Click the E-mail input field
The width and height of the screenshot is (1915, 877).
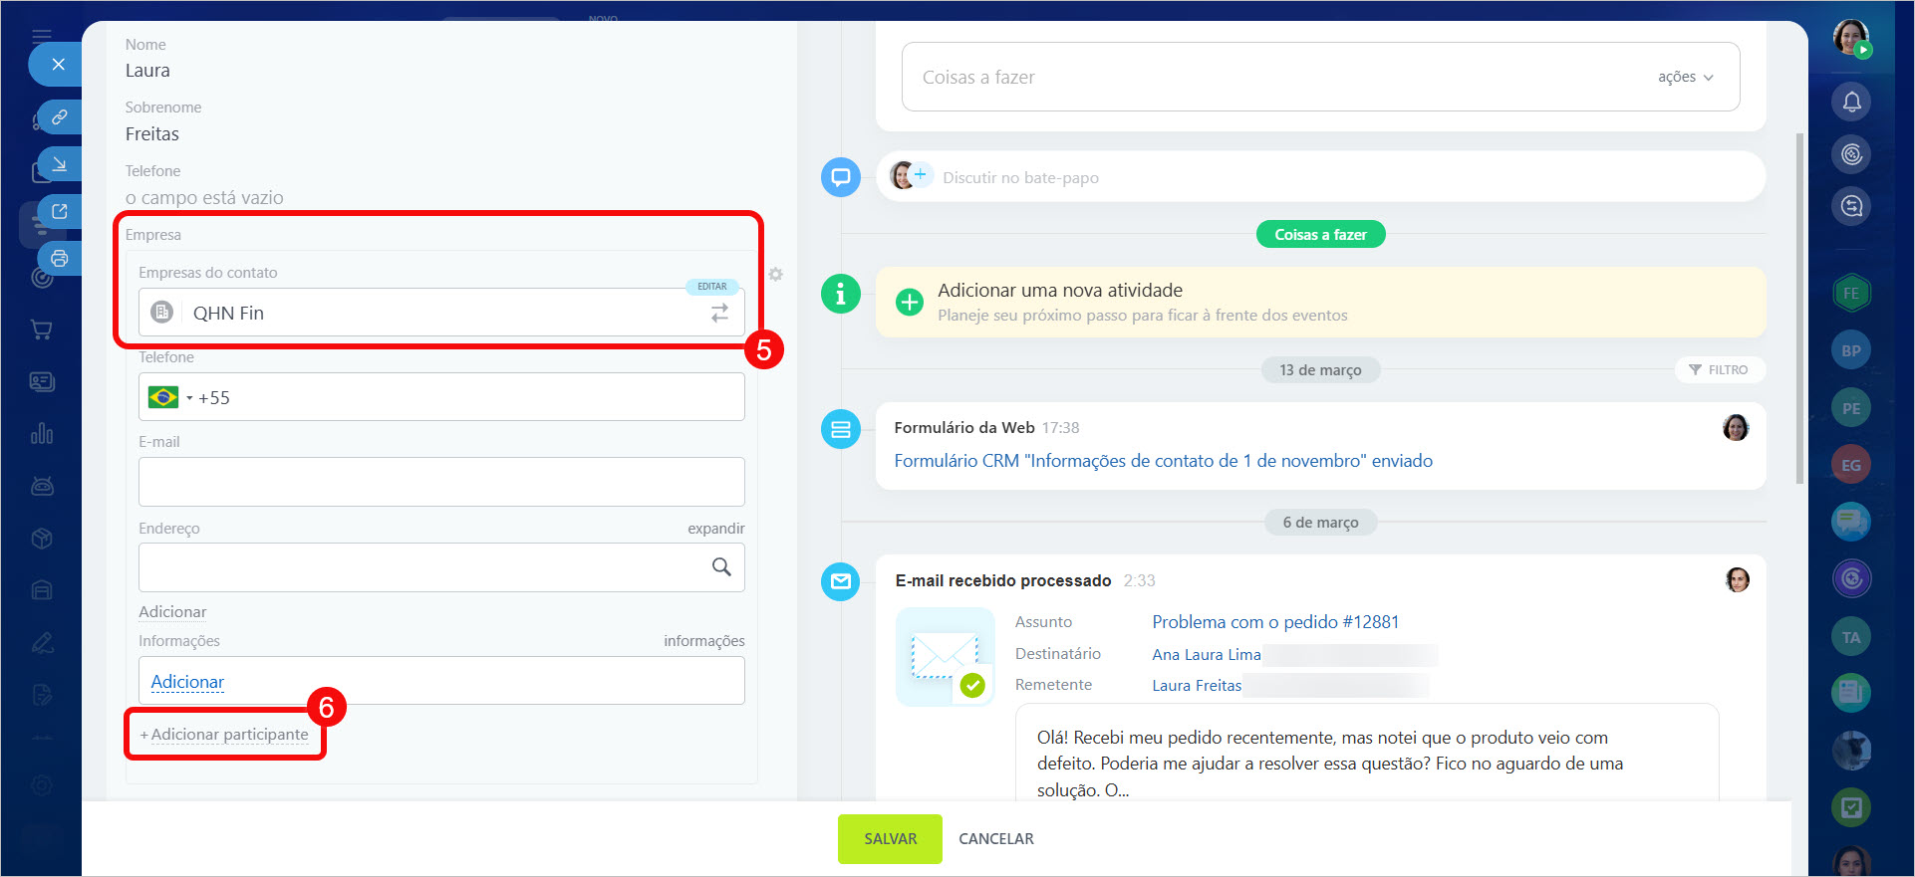coord(441,482)
